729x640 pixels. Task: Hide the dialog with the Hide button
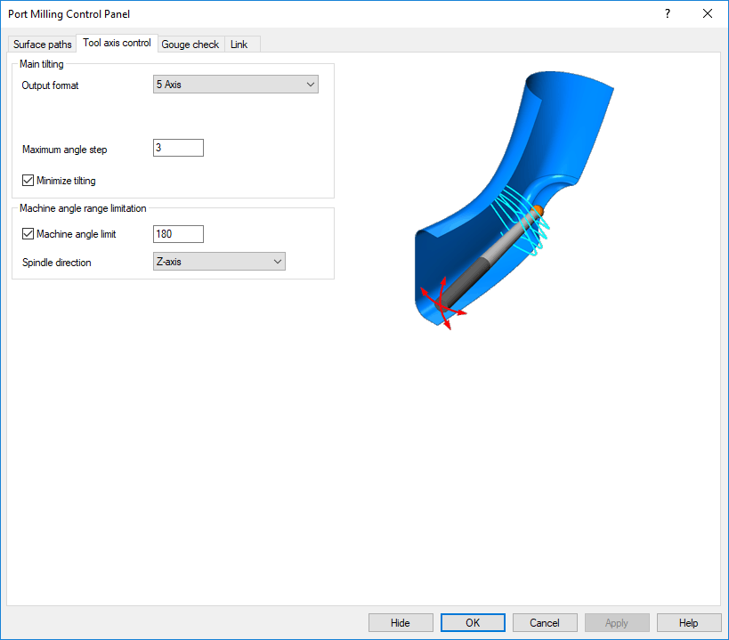pos(401,623)
